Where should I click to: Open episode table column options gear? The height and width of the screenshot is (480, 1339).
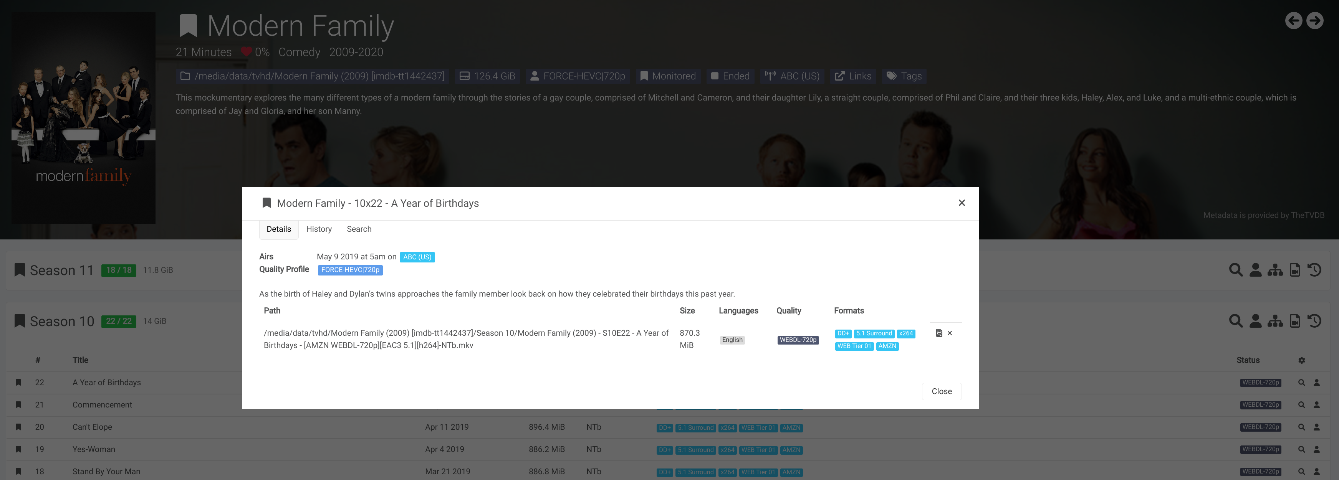(x=1302, y=360)
